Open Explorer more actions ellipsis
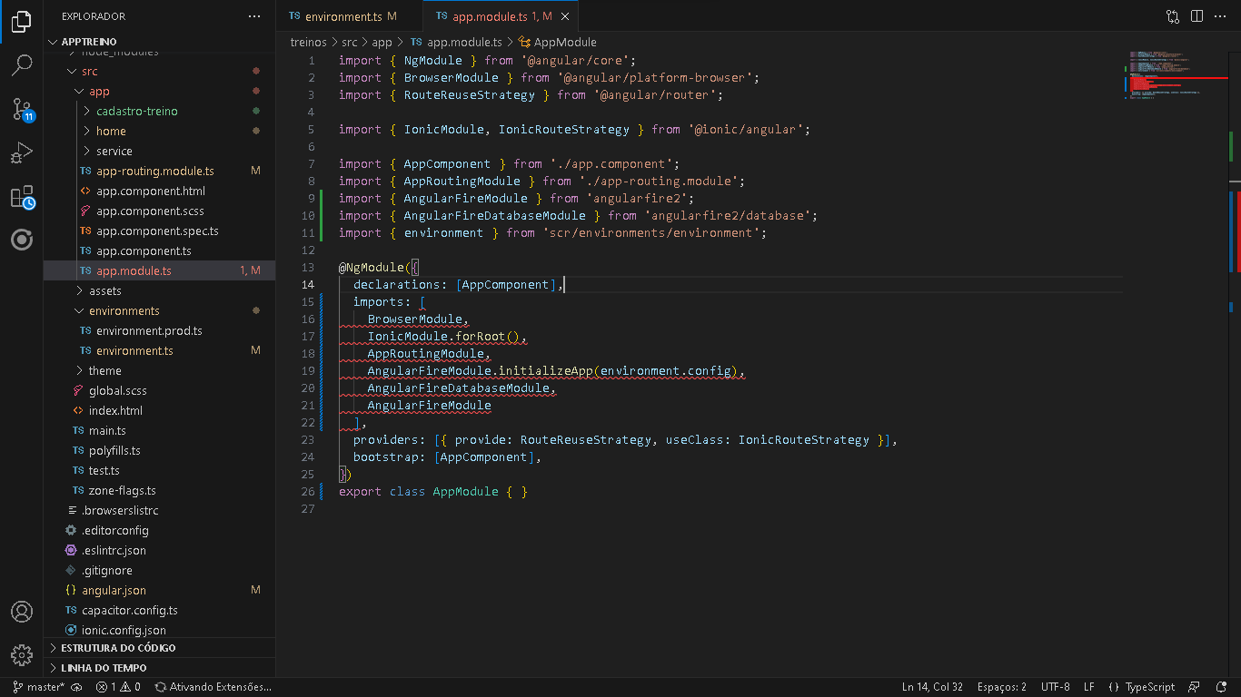The width and height of the screenshot is (1241, 697). [x=254, y=16]
